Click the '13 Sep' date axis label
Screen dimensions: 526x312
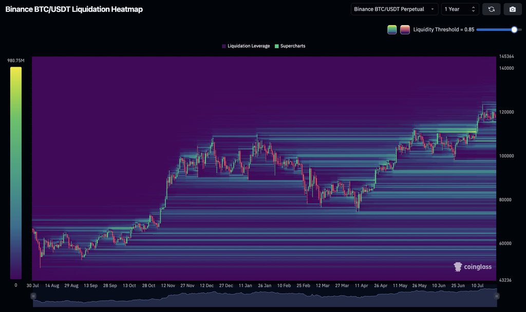coord(90,285)
